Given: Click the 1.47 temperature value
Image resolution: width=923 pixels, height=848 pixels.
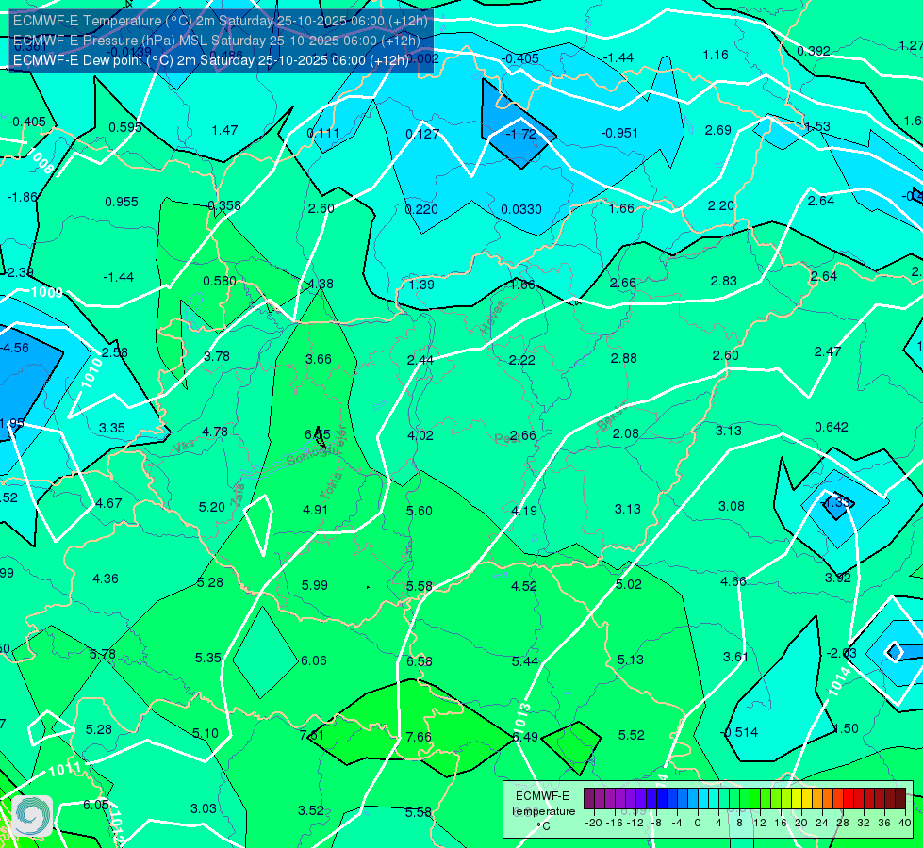Looking at the screenshot, I should [x=225, y=130].
